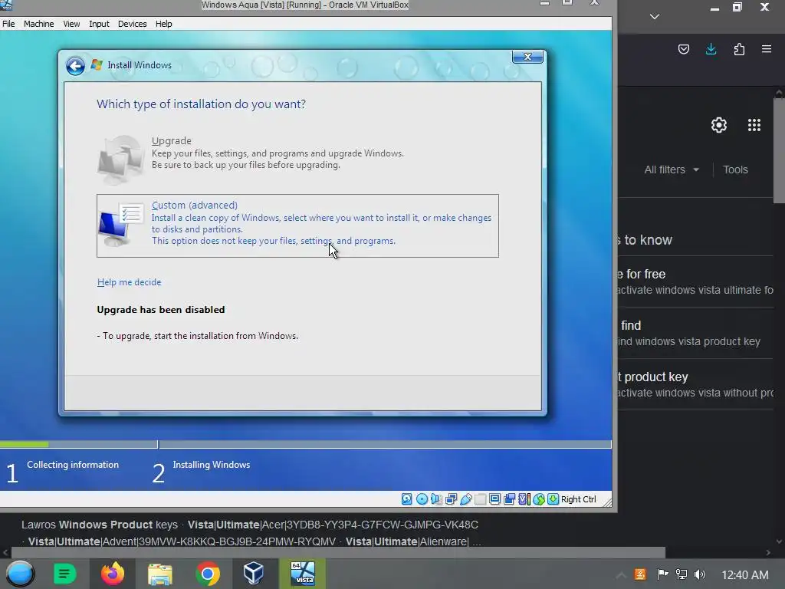This screenshot has width=785, height=589.
Task: Click the hard disk activity status icon
Action: pos(406,499)
